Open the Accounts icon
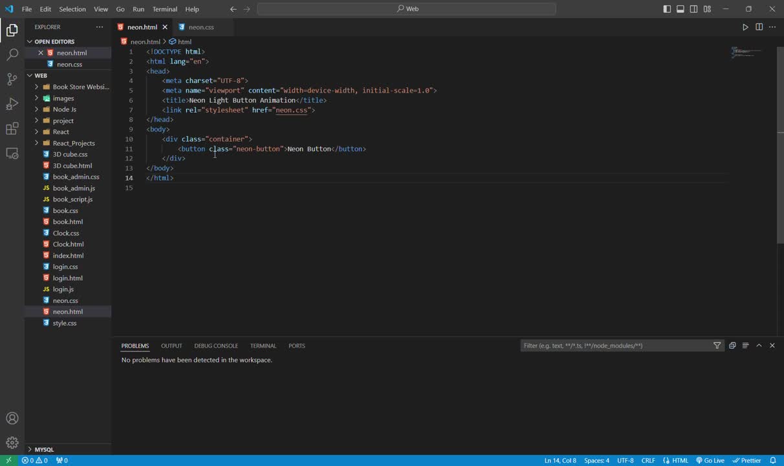This screenshot has width=784, height=466. coord(12,418)
